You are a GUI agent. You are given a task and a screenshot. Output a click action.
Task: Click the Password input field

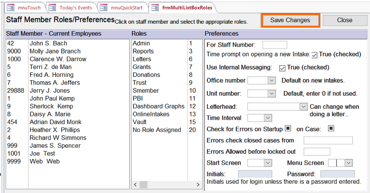click(337, 174)
